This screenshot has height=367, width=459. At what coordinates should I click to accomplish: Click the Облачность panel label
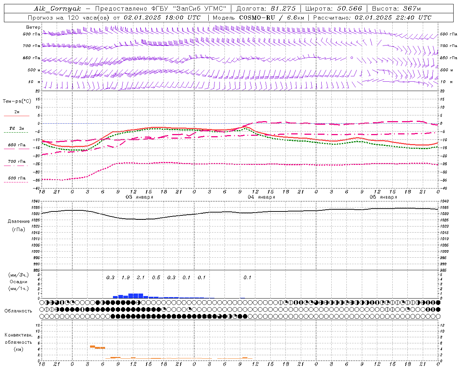tap(18, 311)
